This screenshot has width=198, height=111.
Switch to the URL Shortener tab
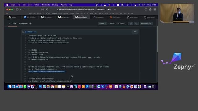pos(115,17)
